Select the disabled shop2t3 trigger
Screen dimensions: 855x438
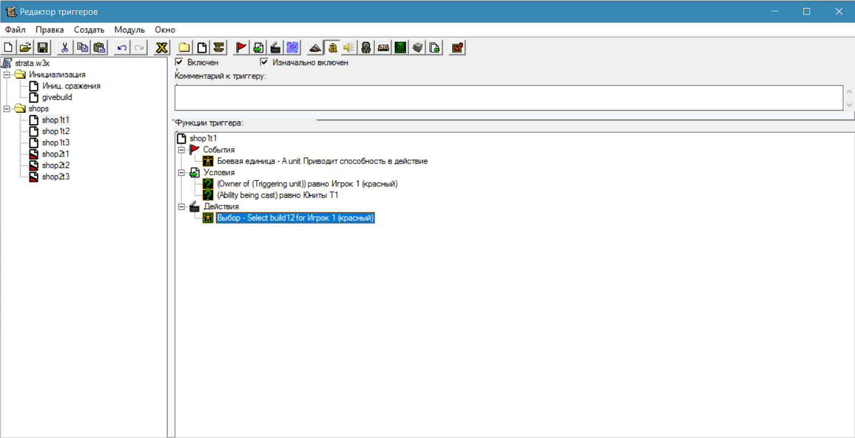point(56,176)
